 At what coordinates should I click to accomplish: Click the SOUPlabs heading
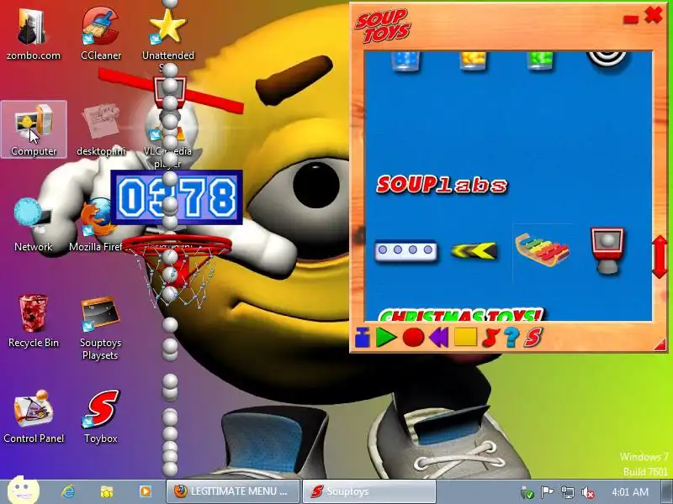[442, 185]
